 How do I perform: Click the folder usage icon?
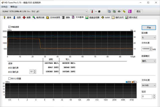(x=47, y=17)
